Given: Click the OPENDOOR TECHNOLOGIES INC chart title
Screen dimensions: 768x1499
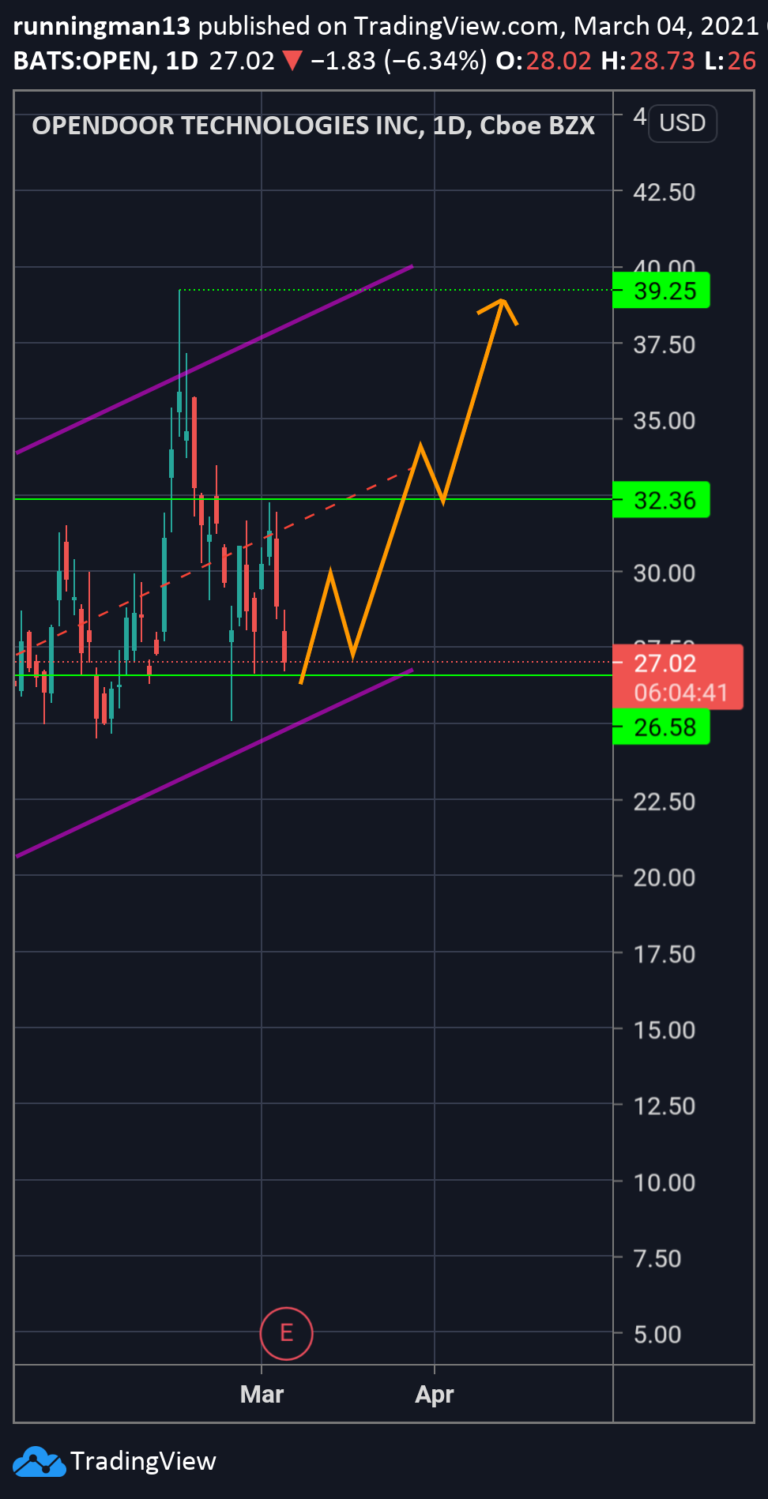Looking at the screenshot, I should pyautogui.click(x=314, y=126).
